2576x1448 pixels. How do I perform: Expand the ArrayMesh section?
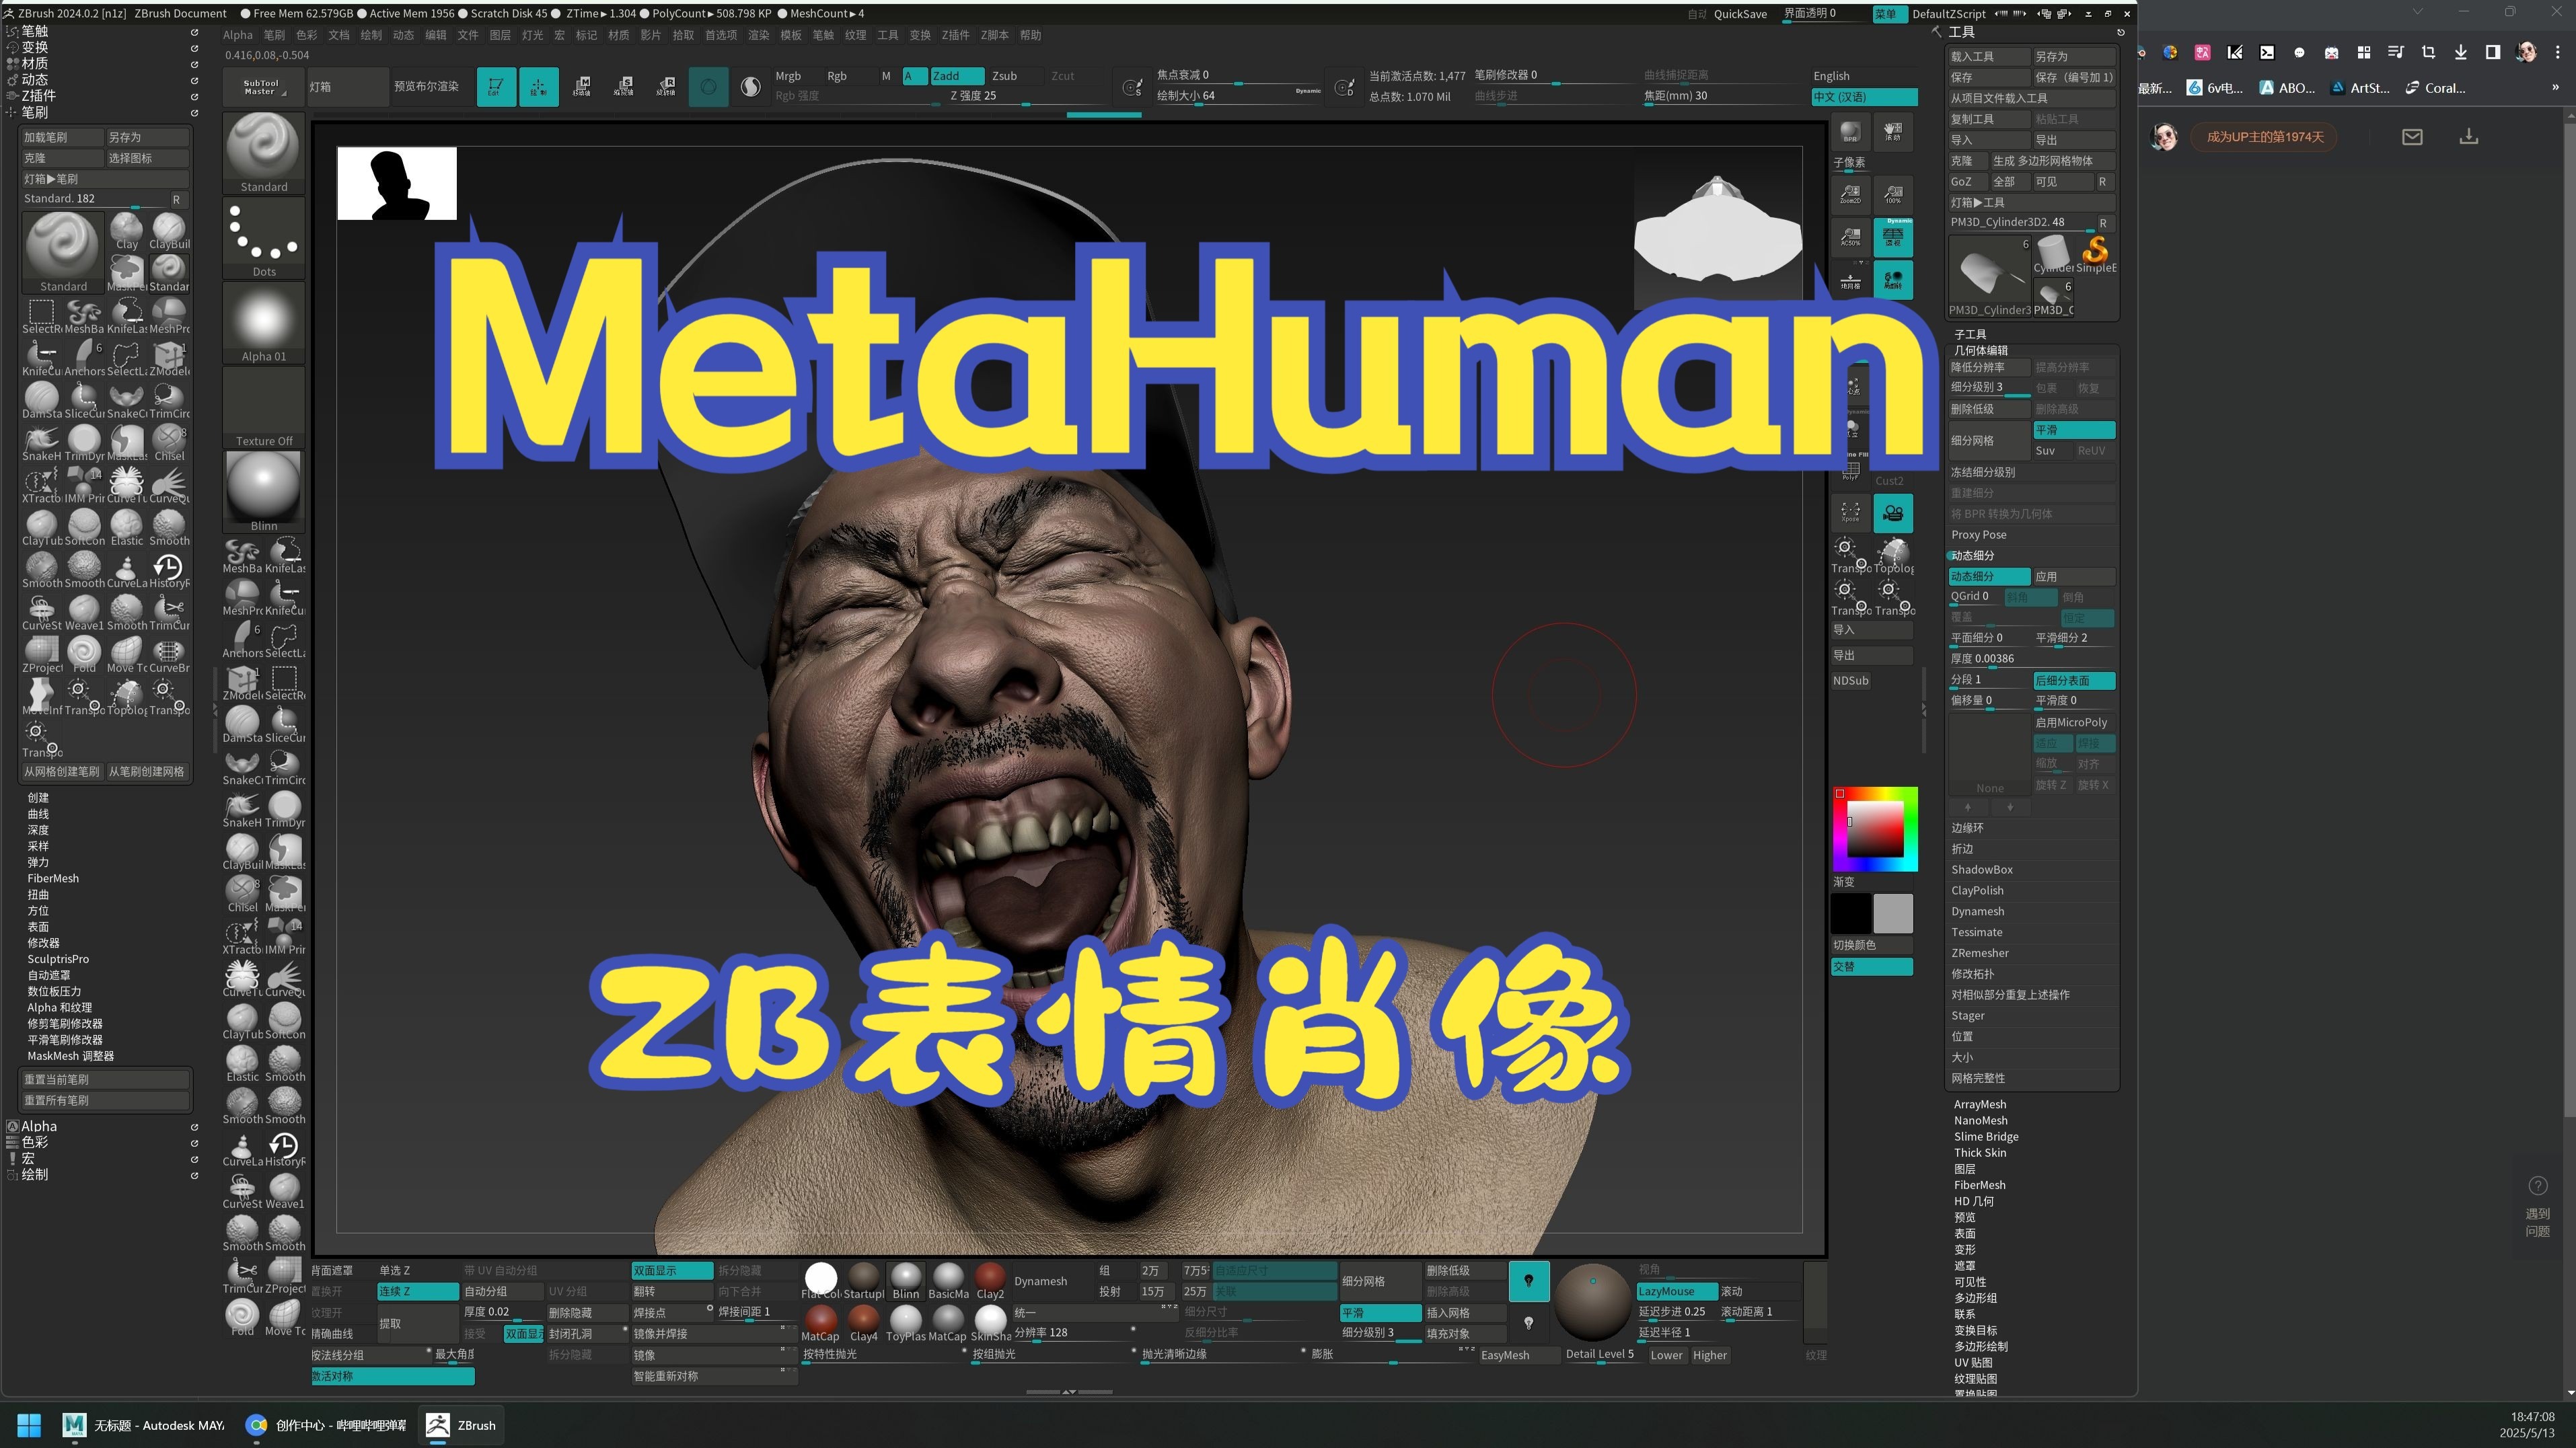pyautogui.click(x=1980, y=1104)
